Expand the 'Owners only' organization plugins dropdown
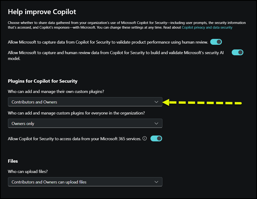Image resolution: width=257 pixels, height=199 pixels. pyautogui.click(x=85, y=123)
